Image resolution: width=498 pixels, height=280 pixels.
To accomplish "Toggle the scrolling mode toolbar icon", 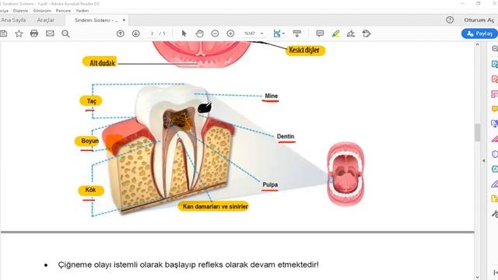I will click(x=297, y=33).
